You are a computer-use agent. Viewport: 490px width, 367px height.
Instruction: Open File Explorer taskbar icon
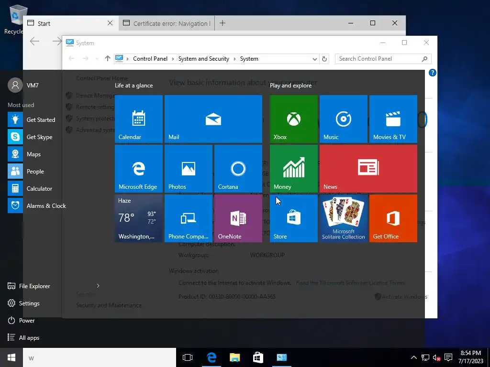(x=234, y=357)
